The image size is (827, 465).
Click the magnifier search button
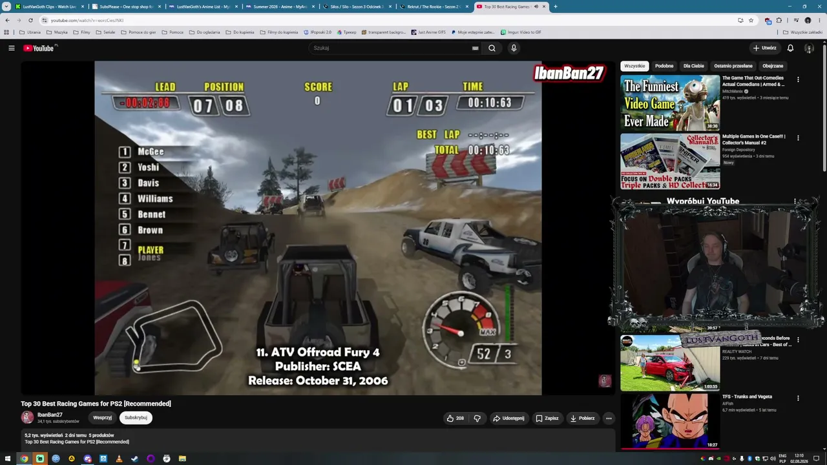coord(492,48)
